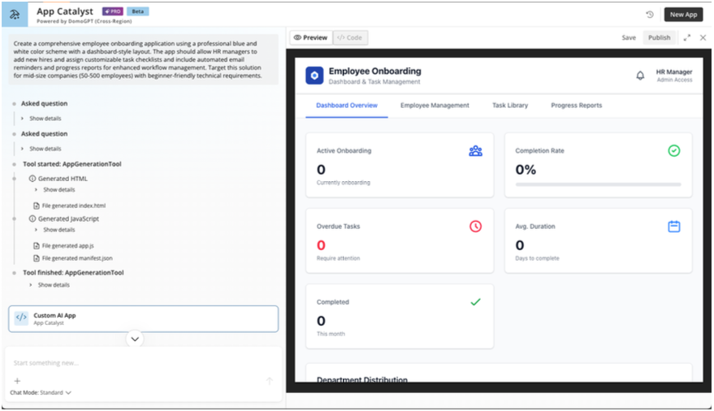Viewport: 714px width, 411px height.
Task: Click the Department Distribution heading
Action: click(x=362, y=379)
